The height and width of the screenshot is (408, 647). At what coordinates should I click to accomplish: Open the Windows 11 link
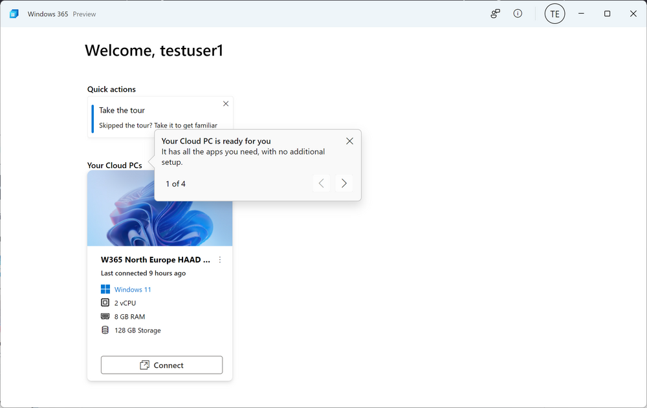point(133,290)
